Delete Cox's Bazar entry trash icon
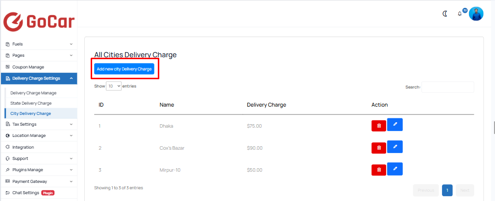 379,148
